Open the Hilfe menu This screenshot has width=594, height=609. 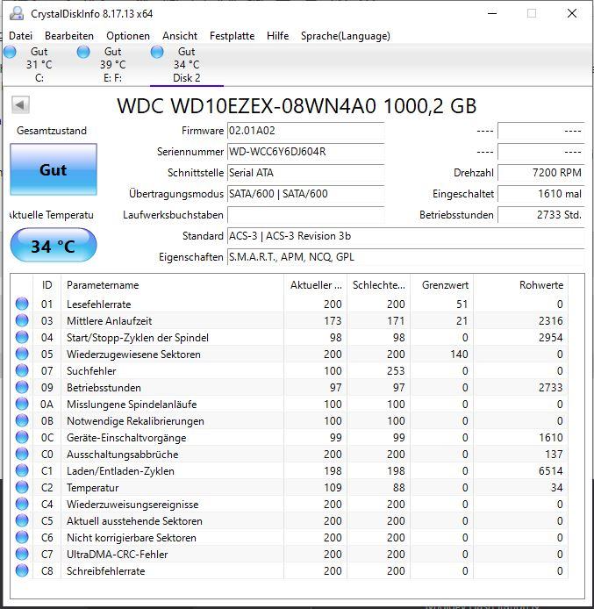tap(277, 36)
